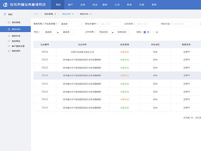Select 我的网站 in the sidebar
201x151 pixels.
click(x=15, y=41)
